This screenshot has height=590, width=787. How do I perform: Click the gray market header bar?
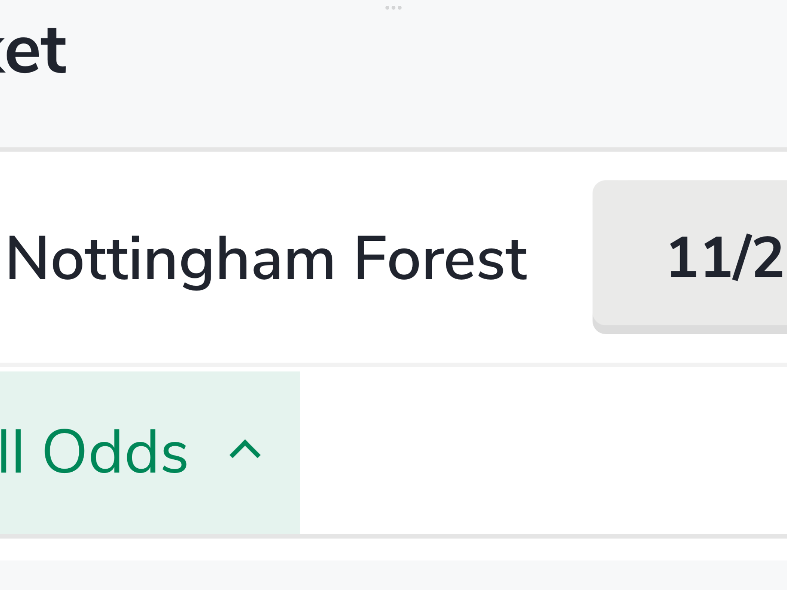click(393, 73)
